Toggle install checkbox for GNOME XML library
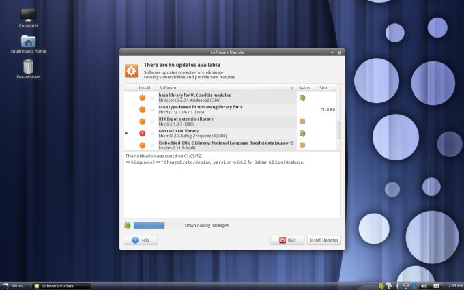The width and height of the screenshot is (464, 290). coord(152,133)
